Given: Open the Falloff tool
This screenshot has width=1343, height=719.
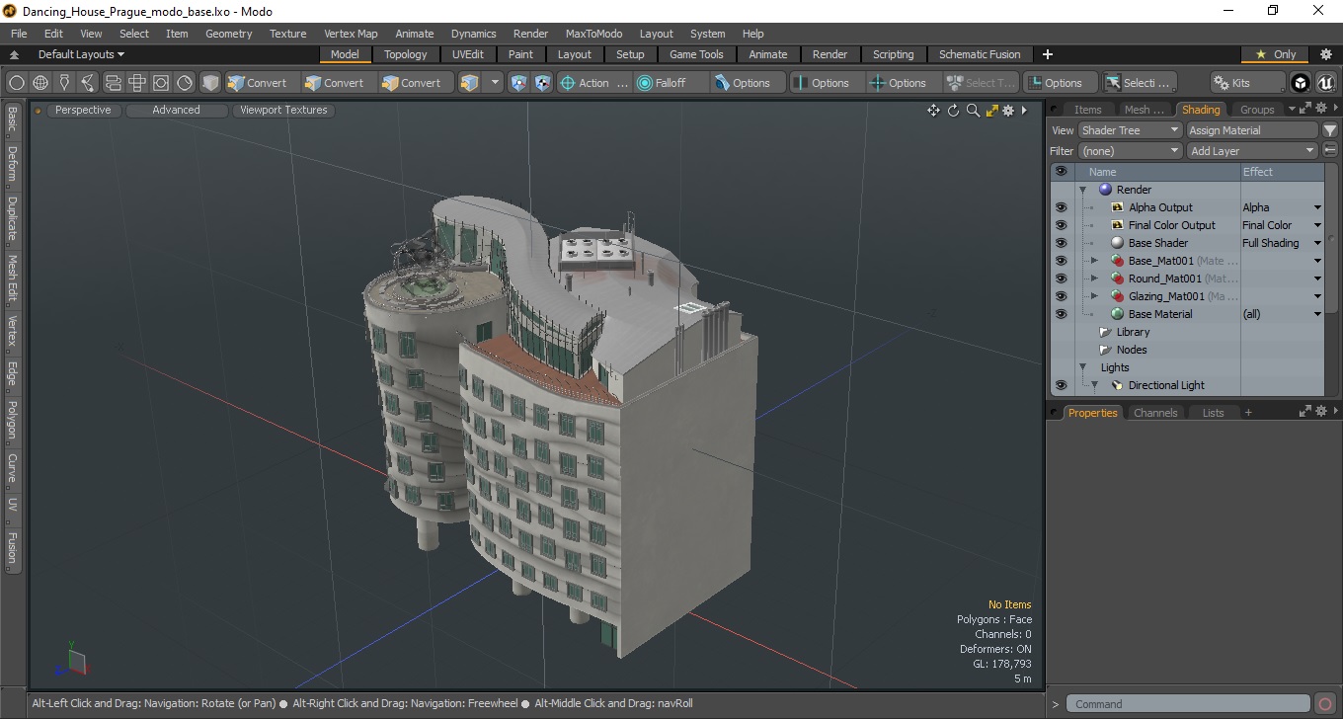Looking at the screenshot, I should pos(671,83).
